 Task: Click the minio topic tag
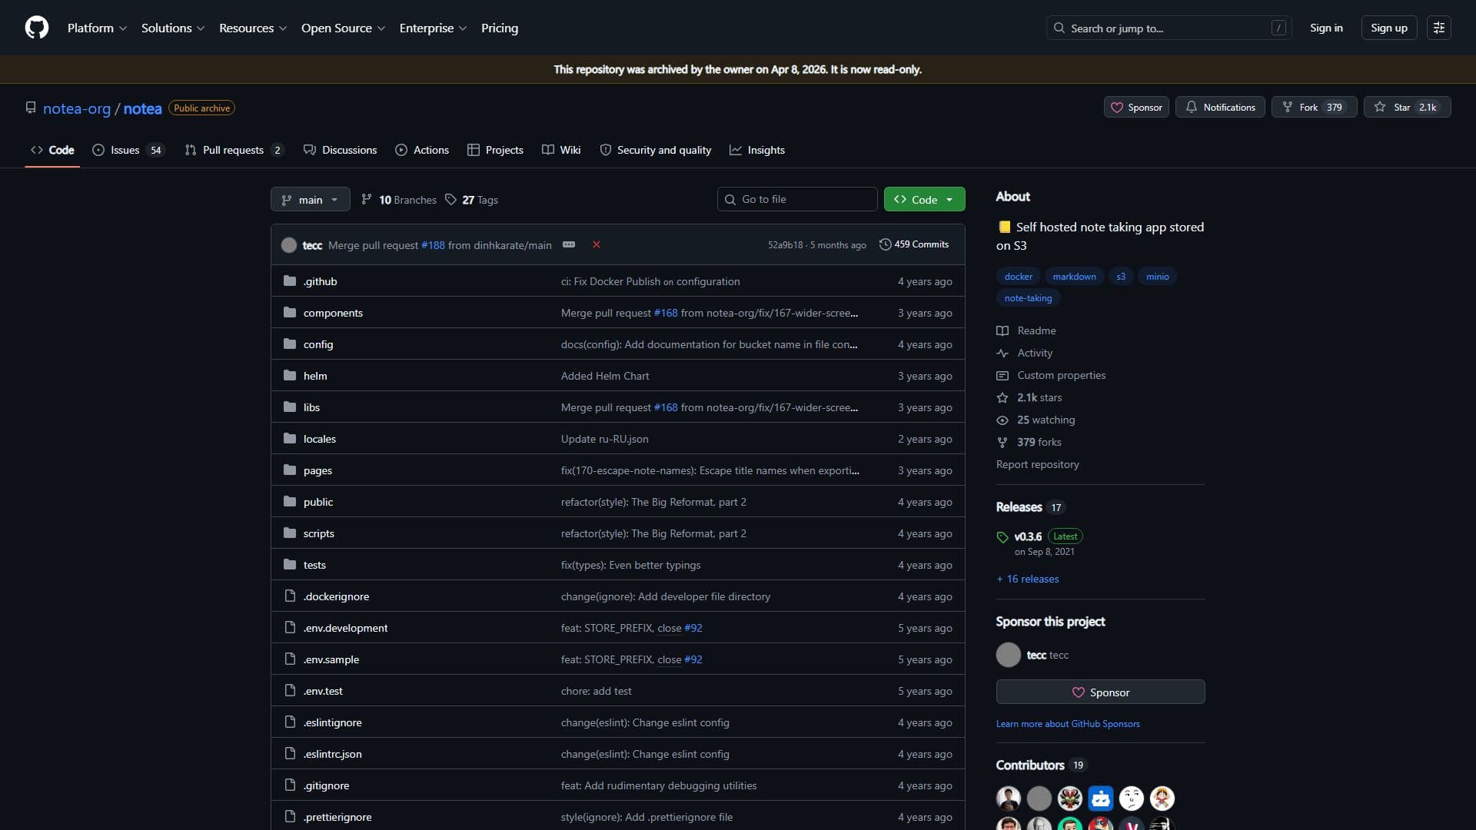coord(1157,277)
